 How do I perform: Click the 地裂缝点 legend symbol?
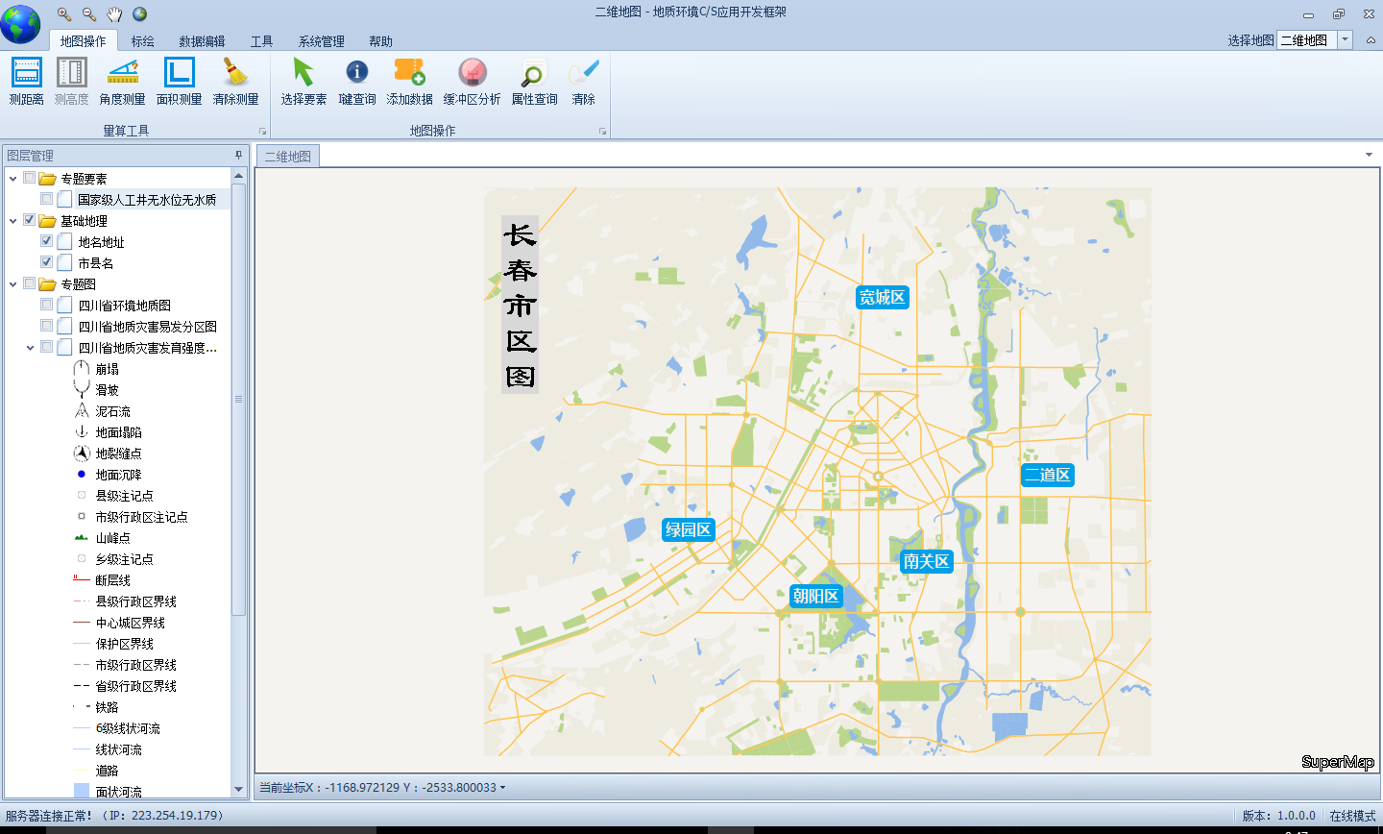point(82,454)
